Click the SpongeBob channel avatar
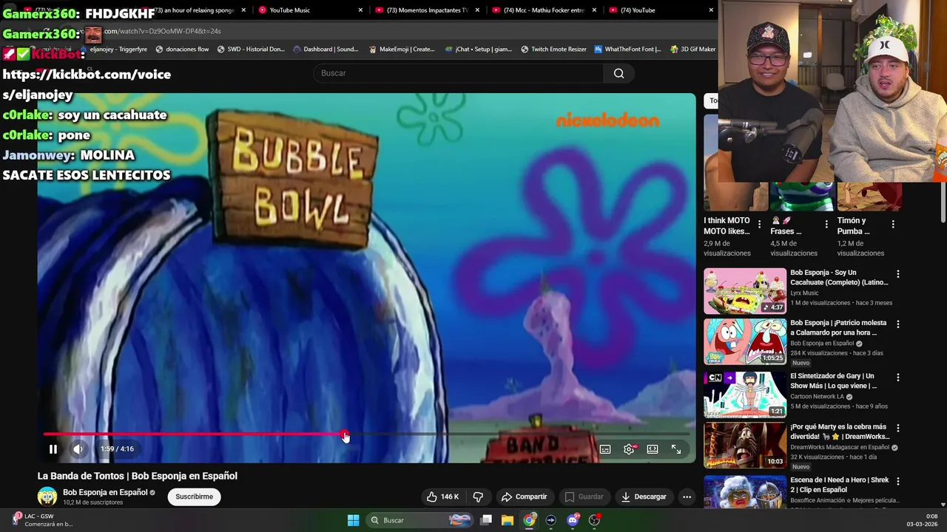Image resolution: width=947 pixels, height=532 pixels. 47,497
